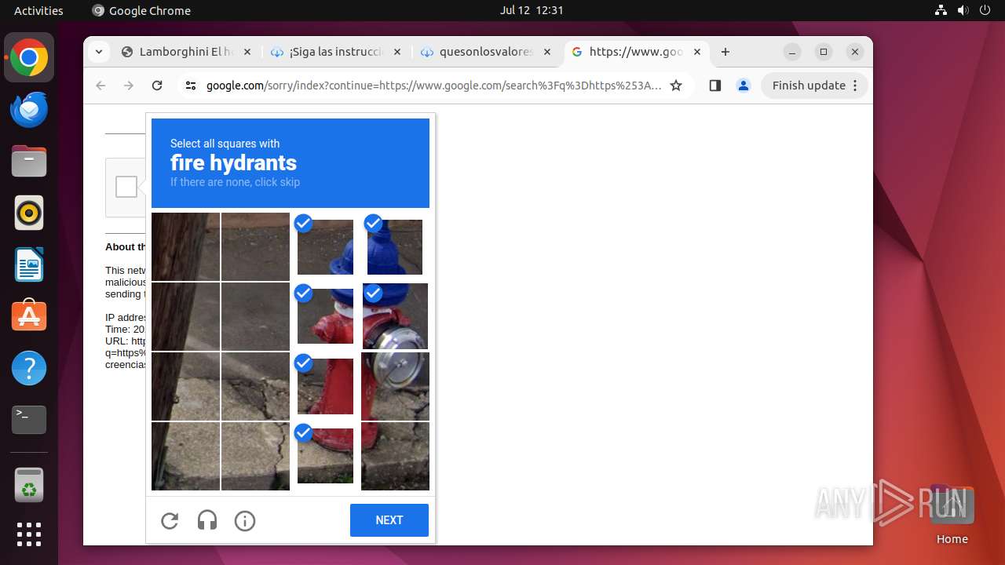Launch Google Chrome from dock
The height and width of the screenshot is (565, 1005).
coord(29,58)
